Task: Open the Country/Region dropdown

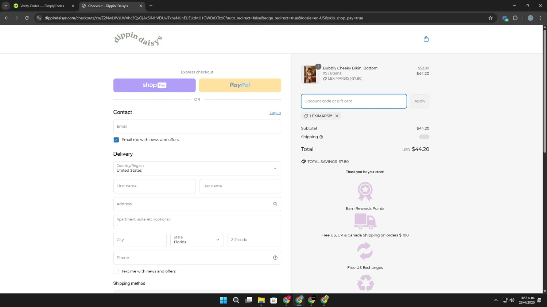Action: point(197,168)
